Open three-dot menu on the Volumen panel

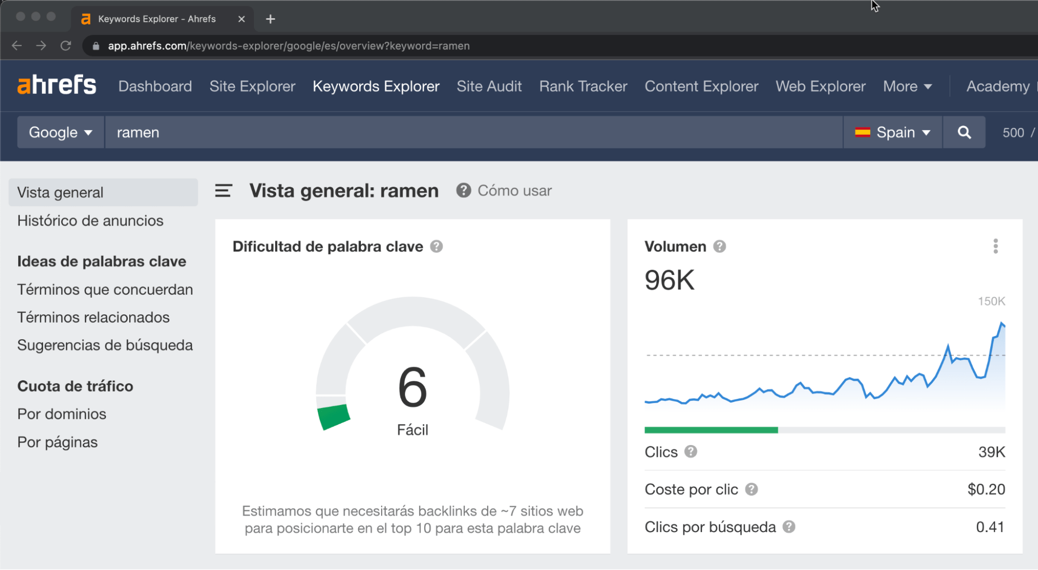click(x=995, y=246)
